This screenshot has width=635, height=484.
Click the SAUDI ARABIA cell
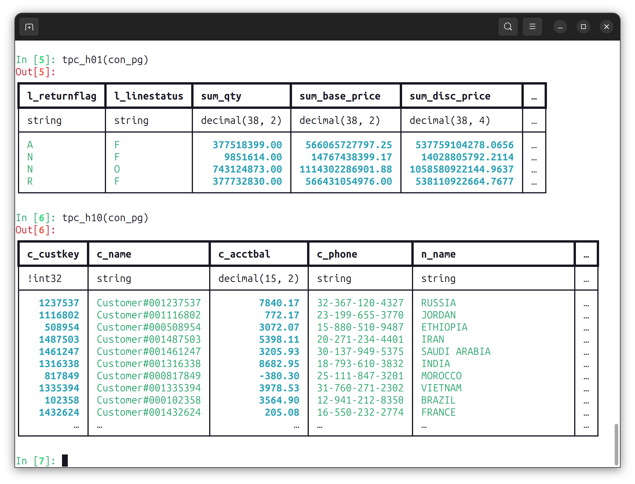click(455, 351)
